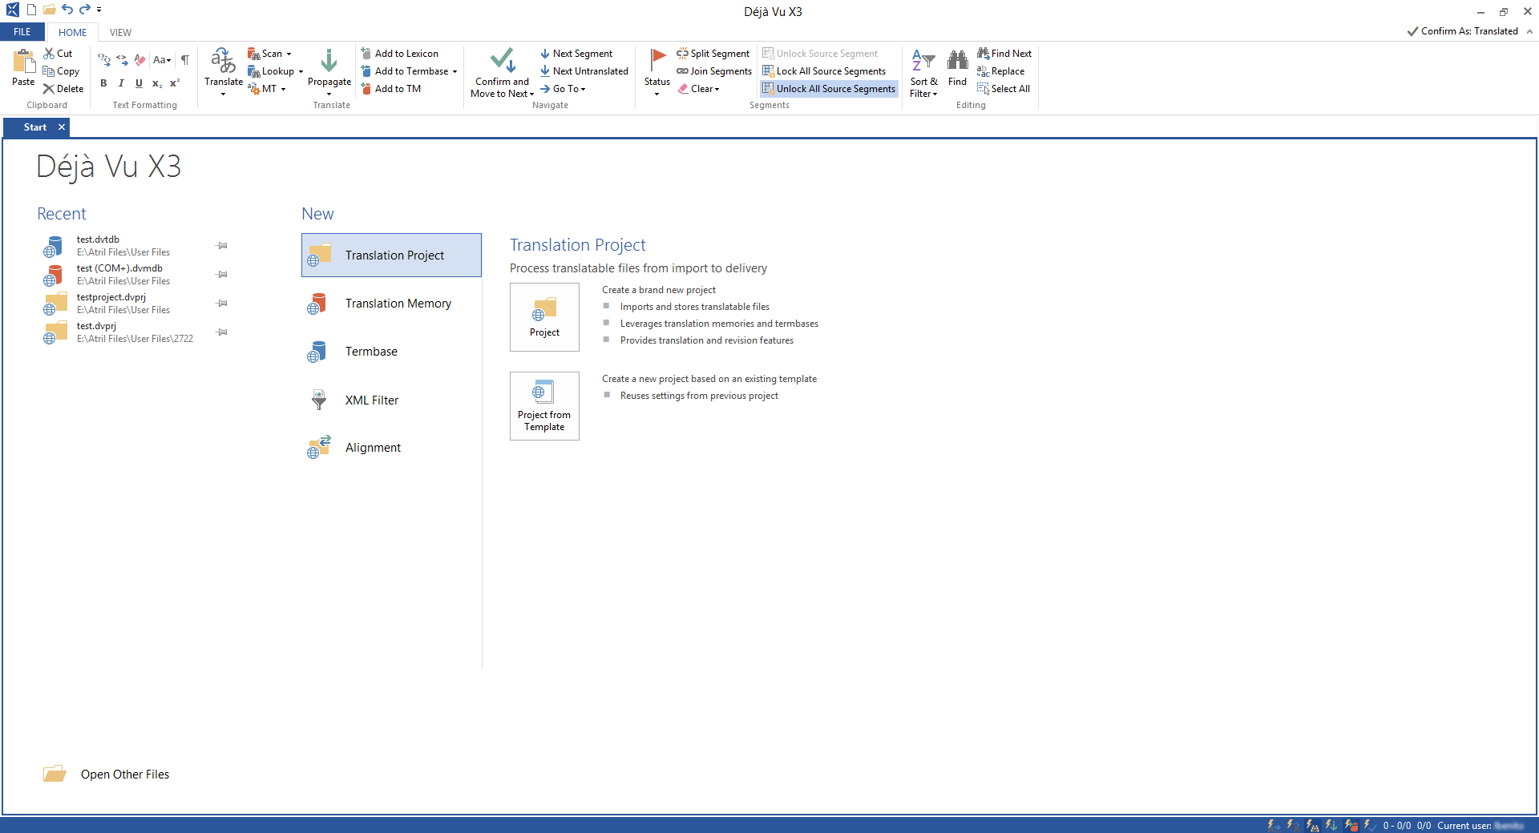
Task: Click Lock All Source Segments
Action: tap(824, 71)
